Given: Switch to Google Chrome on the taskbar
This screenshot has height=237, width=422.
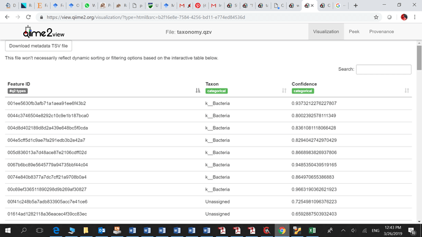Looking at the screenshot, I should pos(282,230).
